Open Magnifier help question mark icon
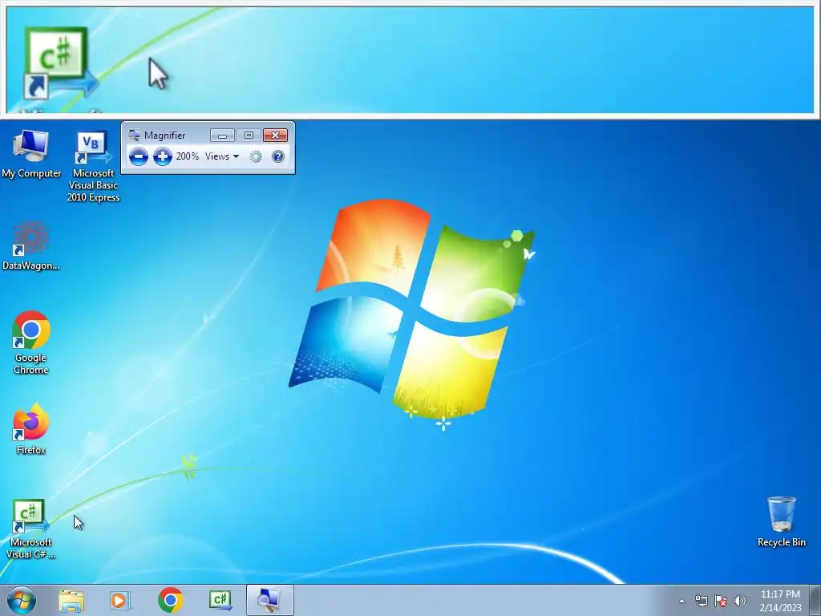The image size is (821, 616). (278, 156)
